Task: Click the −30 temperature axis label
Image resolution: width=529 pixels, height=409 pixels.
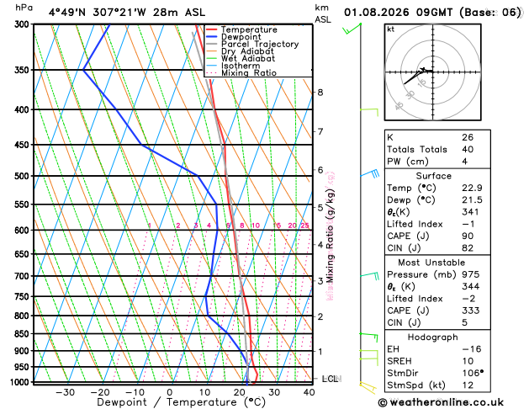Action: click(65, 392)
